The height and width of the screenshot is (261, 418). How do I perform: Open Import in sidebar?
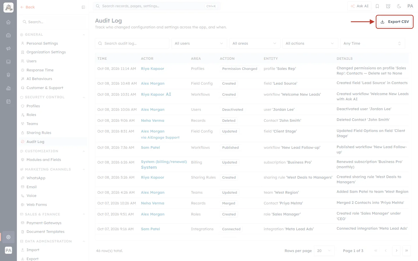point(33,250)
